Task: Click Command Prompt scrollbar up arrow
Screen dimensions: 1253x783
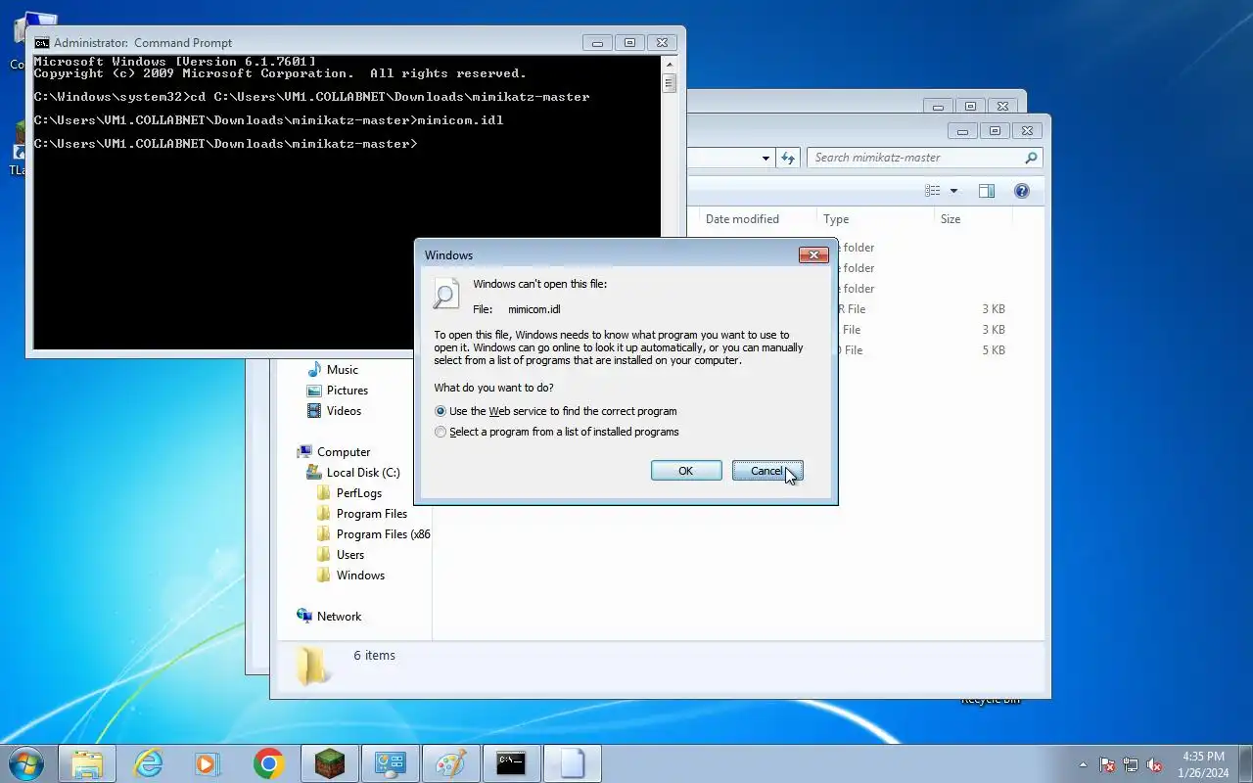Action: 669,63
